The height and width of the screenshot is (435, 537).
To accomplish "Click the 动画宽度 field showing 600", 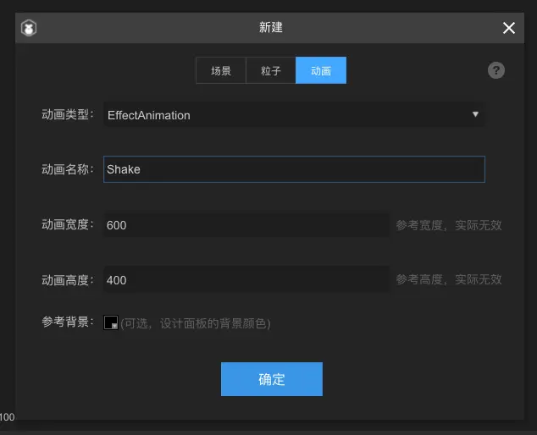I will pyautogui.click(x=246, y=225).
